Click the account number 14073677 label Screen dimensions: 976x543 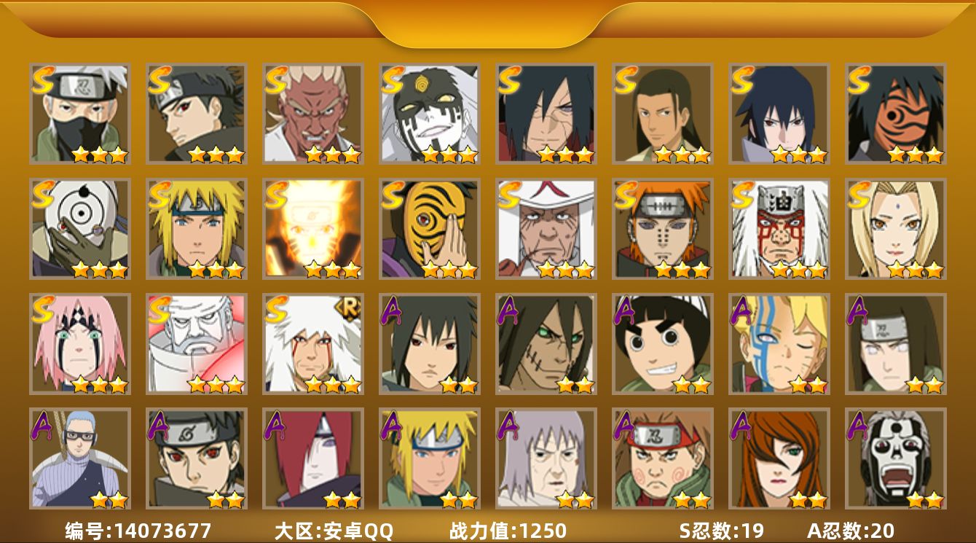tap(138, 531)
